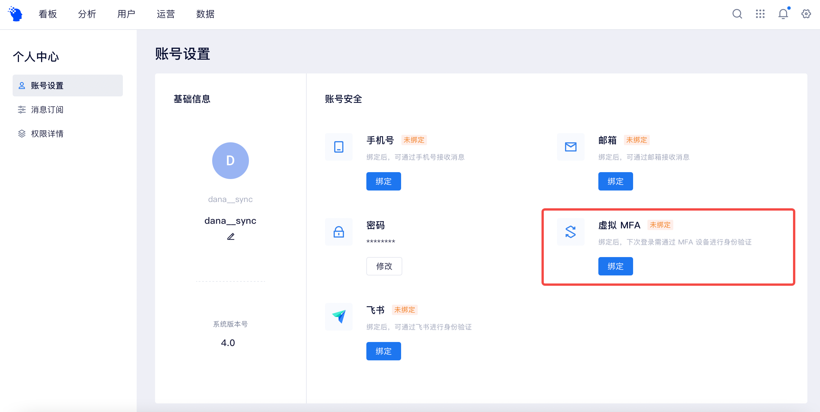Click the edit pencil under dana__sync
Screen dimensions: 820x412
(231, 237)
